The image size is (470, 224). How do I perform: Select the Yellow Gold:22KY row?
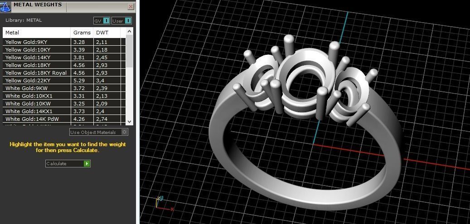[64, 81]
